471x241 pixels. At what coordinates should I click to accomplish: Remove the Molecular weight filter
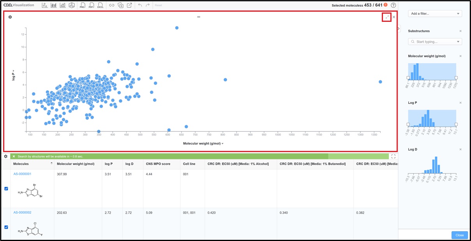pos(460,56)
